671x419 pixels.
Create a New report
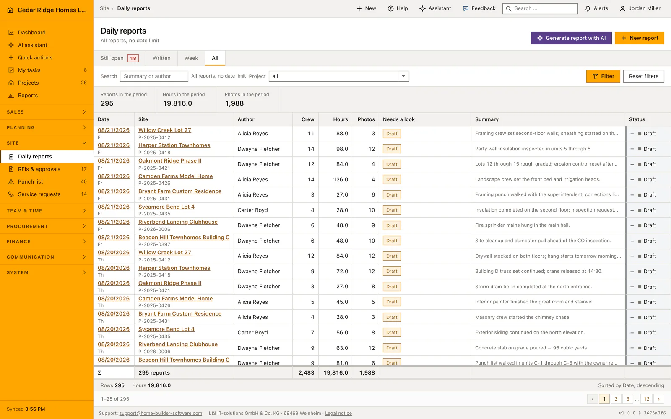coord(639,38)
